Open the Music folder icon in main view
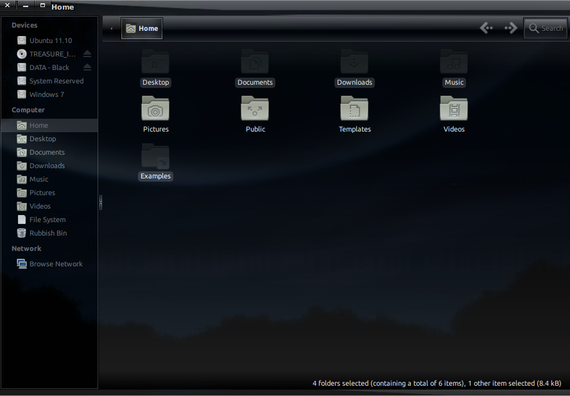The width and height of the screenshot is (570, 396). click(454, 62)
